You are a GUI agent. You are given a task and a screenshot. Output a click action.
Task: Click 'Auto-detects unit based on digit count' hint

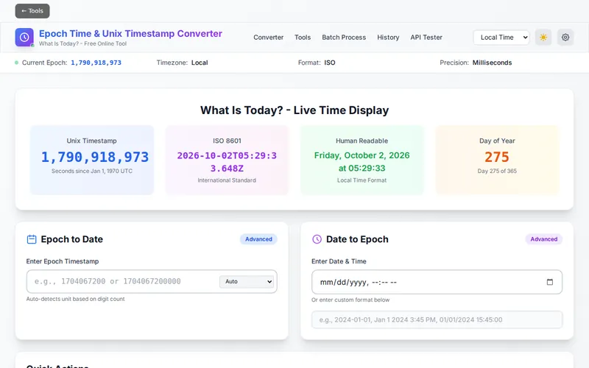[76, 299]
